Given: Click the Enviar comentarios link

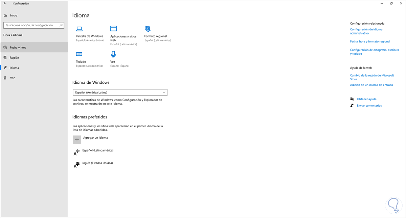Looking at the screenshot, I should [369, 106].
